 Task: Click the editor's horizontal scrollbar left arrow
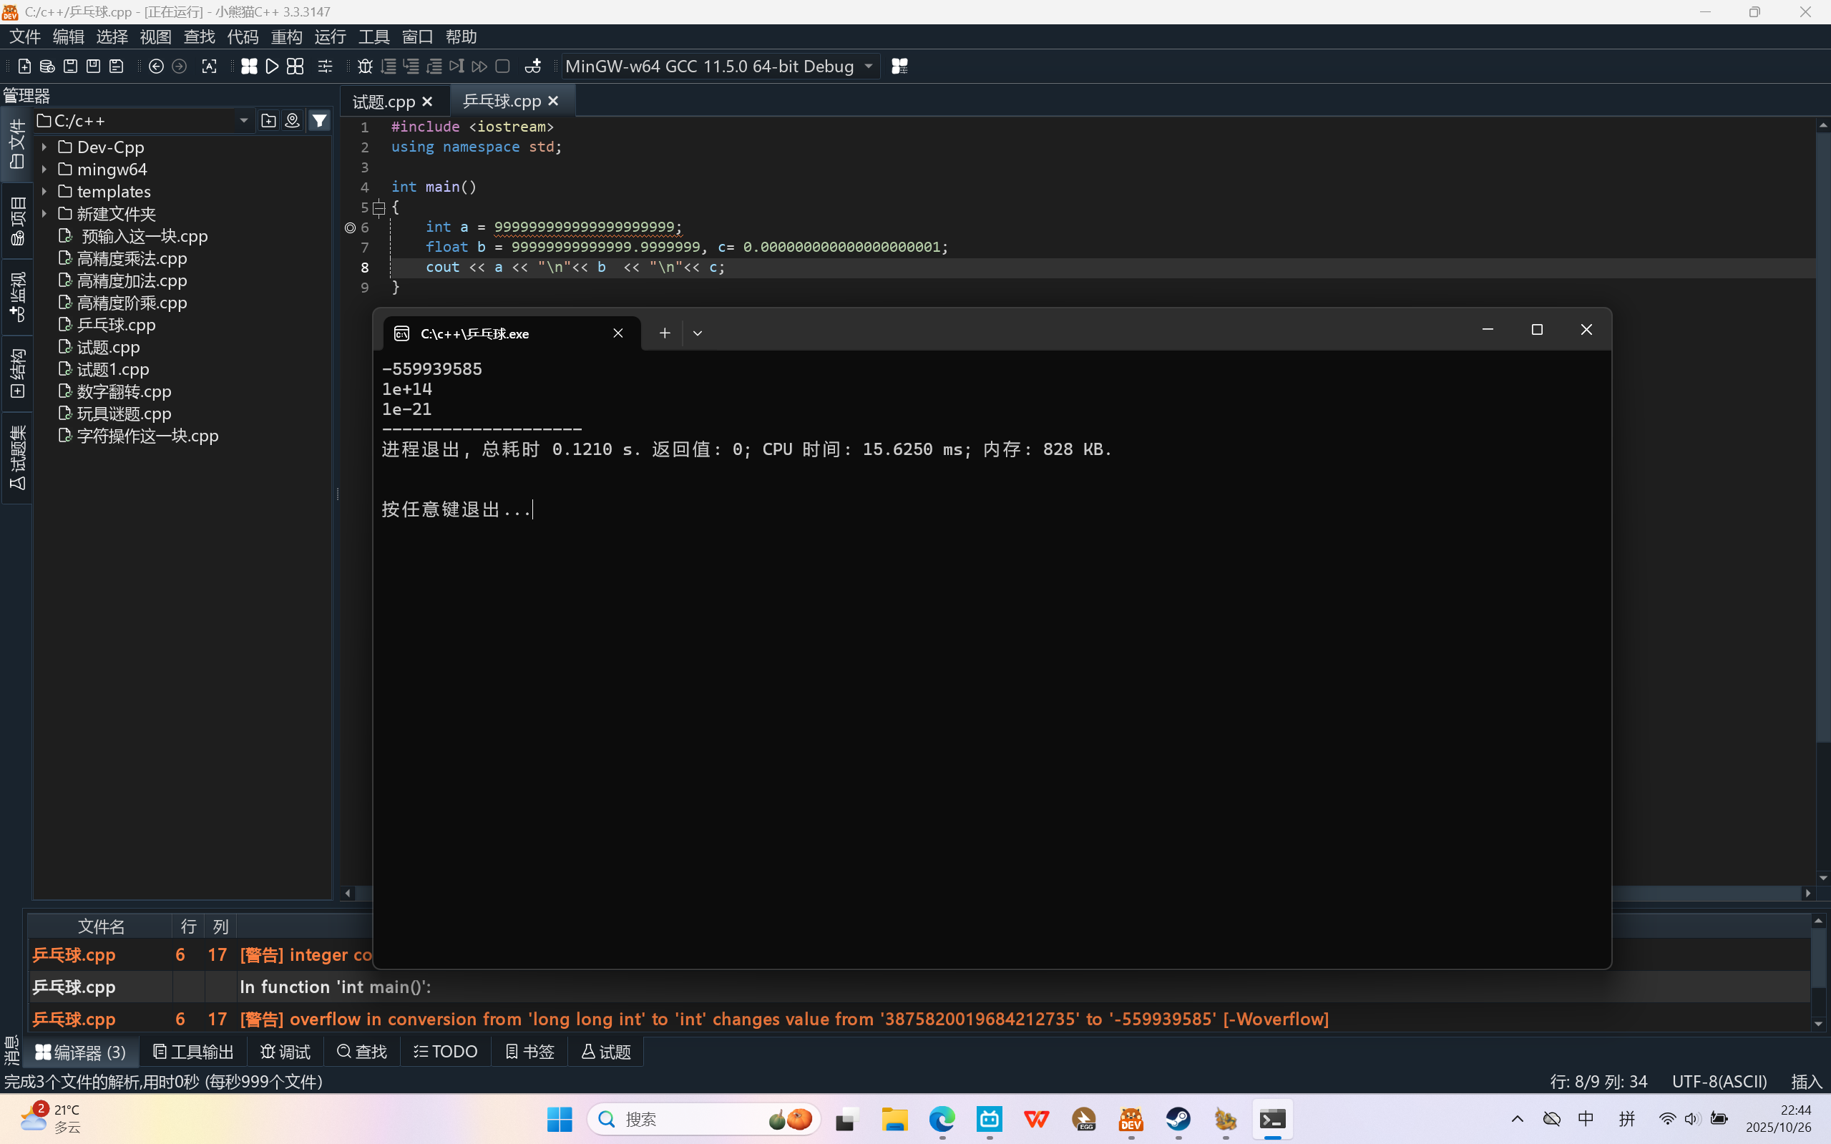click(348, 894)
